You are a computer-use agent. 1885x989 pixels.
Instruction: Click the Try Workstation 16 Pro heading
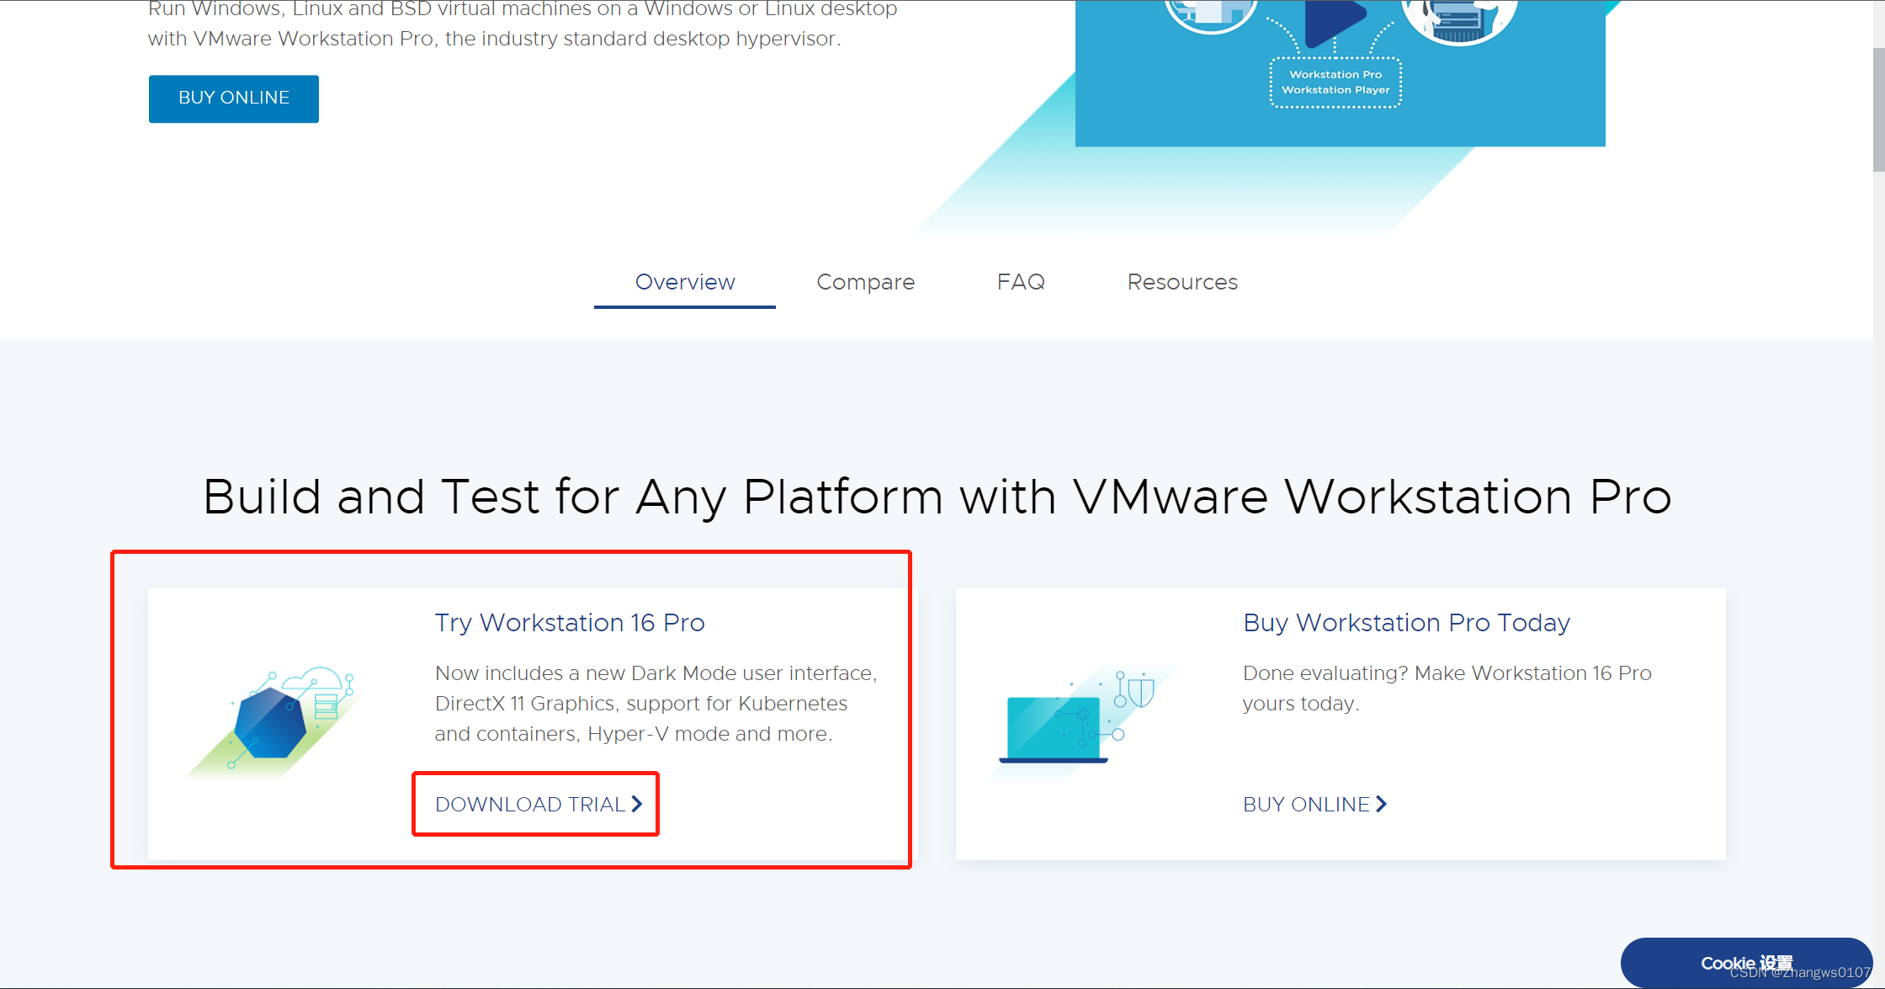click(569, 623)
